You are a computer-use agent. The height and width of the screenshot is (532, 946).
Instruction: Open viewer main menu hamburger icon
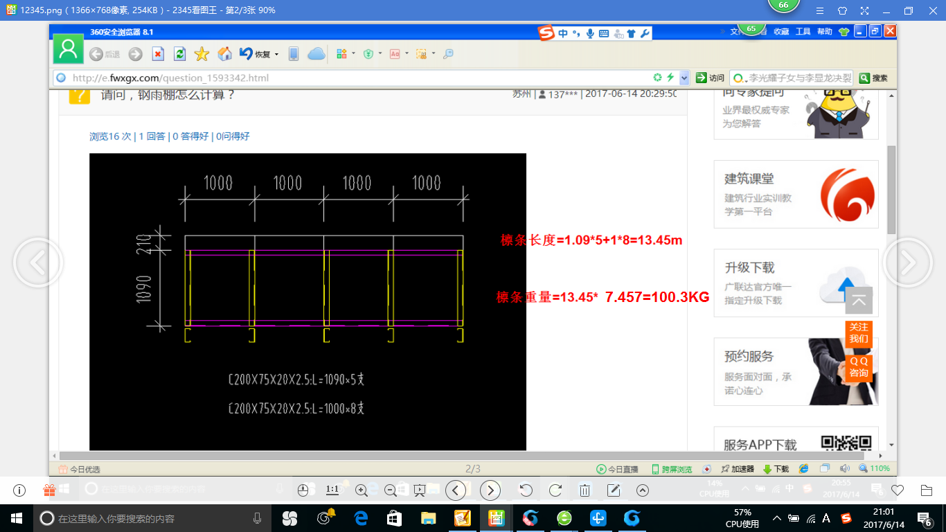(x=820, y=11)
